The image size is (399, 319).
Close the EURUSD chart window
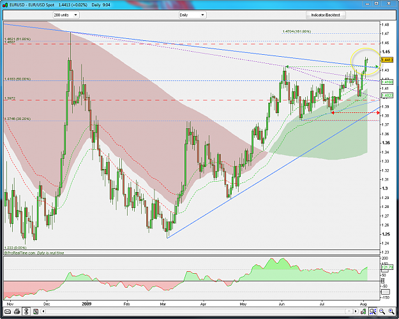point(389,4)
